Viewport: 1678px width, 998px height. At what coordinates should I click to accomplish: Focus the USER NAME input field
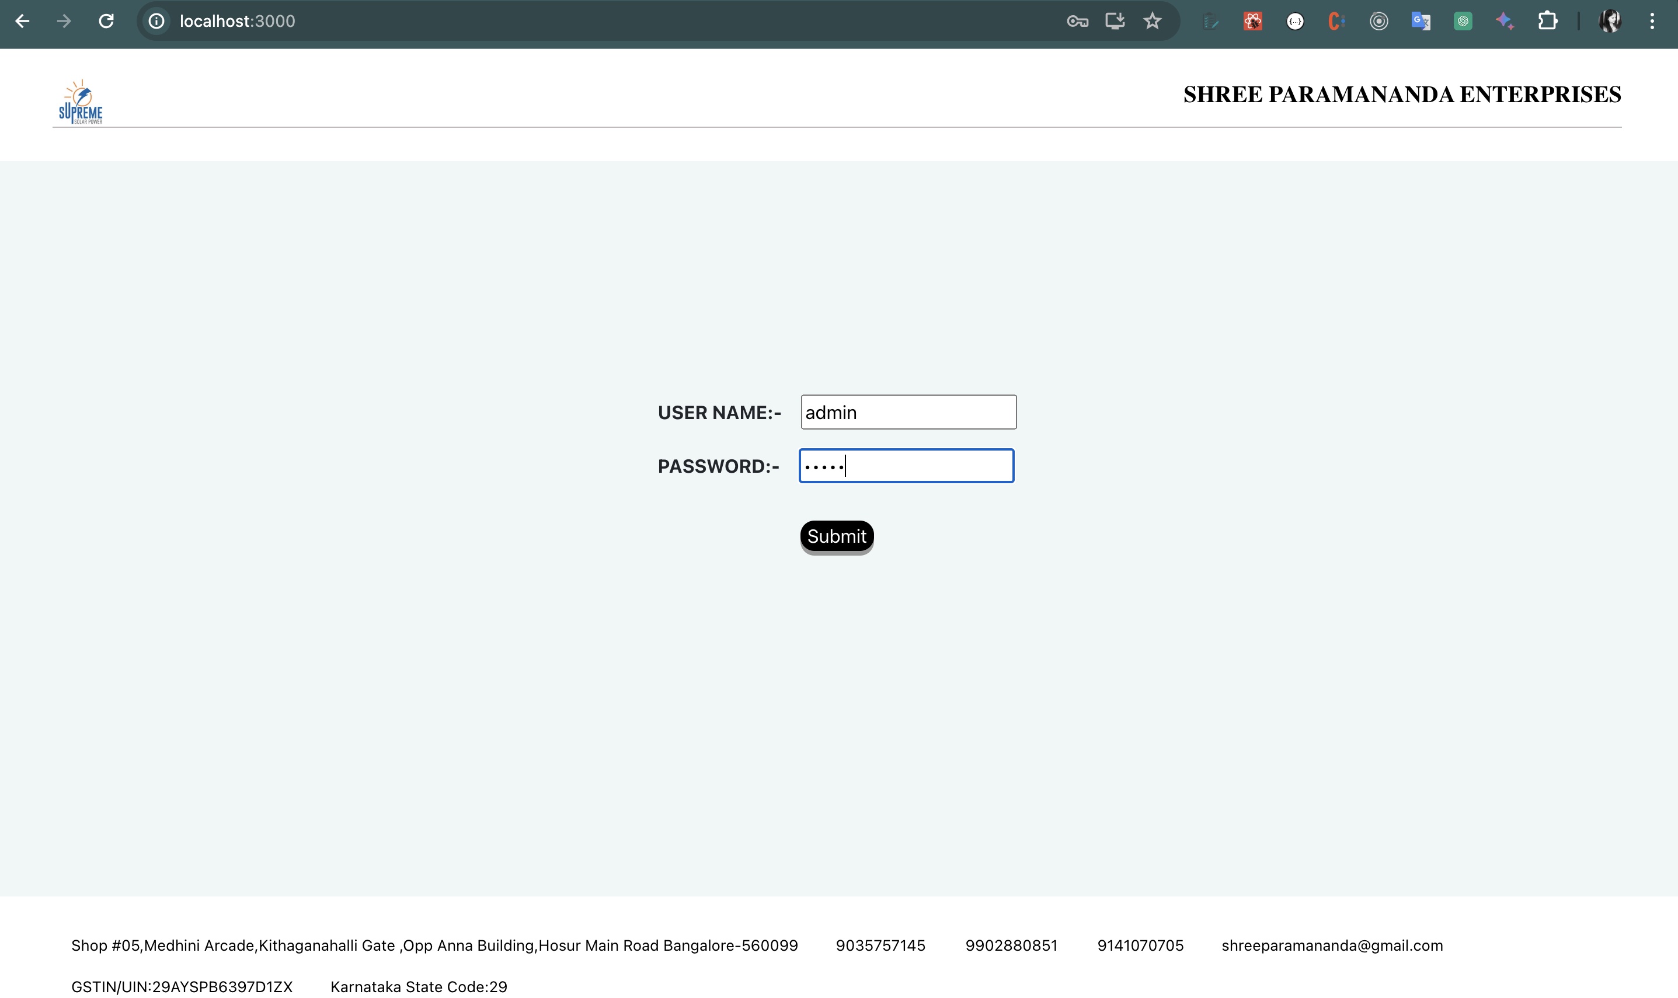click(908, 412)
